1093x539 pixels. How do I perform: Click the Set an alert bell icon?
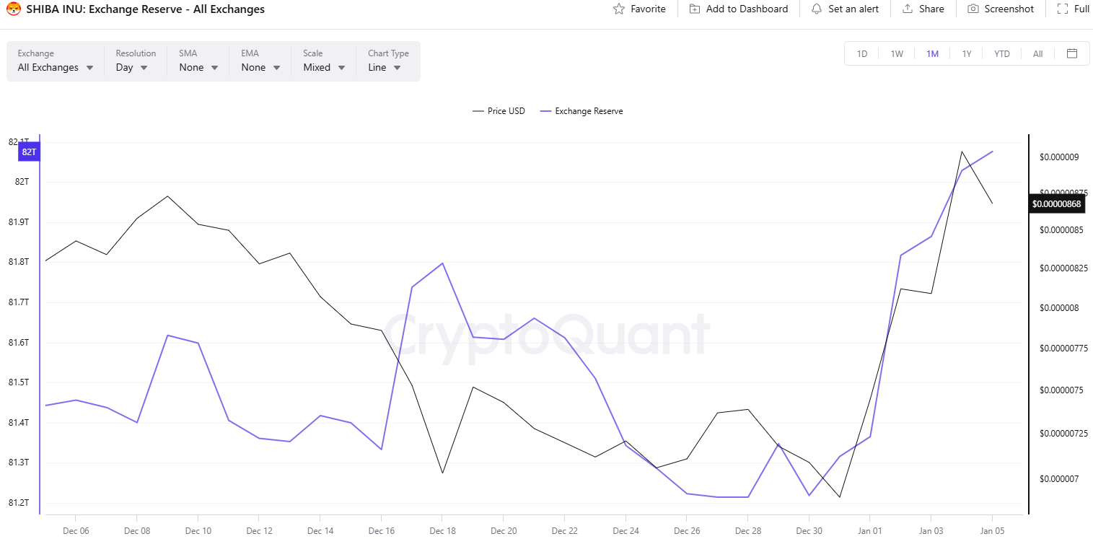tap(817, 9)
